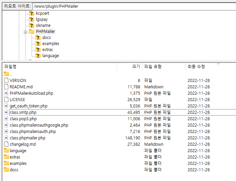Select the docs folder name in list
236x181 pixels.
pyautogui.click(x=14, y=170)
